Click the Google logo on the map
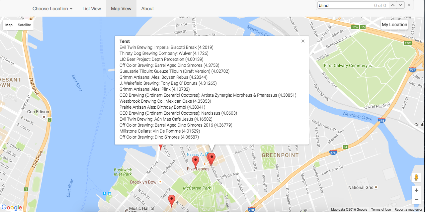The height and width of the screenshot is (212, 425). (x=12, y=207)
